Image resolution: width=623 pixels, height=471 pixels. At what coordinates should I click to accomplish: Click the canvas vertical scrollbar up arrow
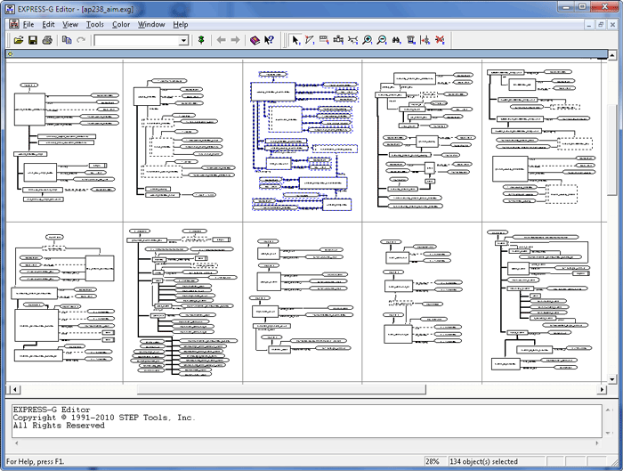click(x=612, y=55)
